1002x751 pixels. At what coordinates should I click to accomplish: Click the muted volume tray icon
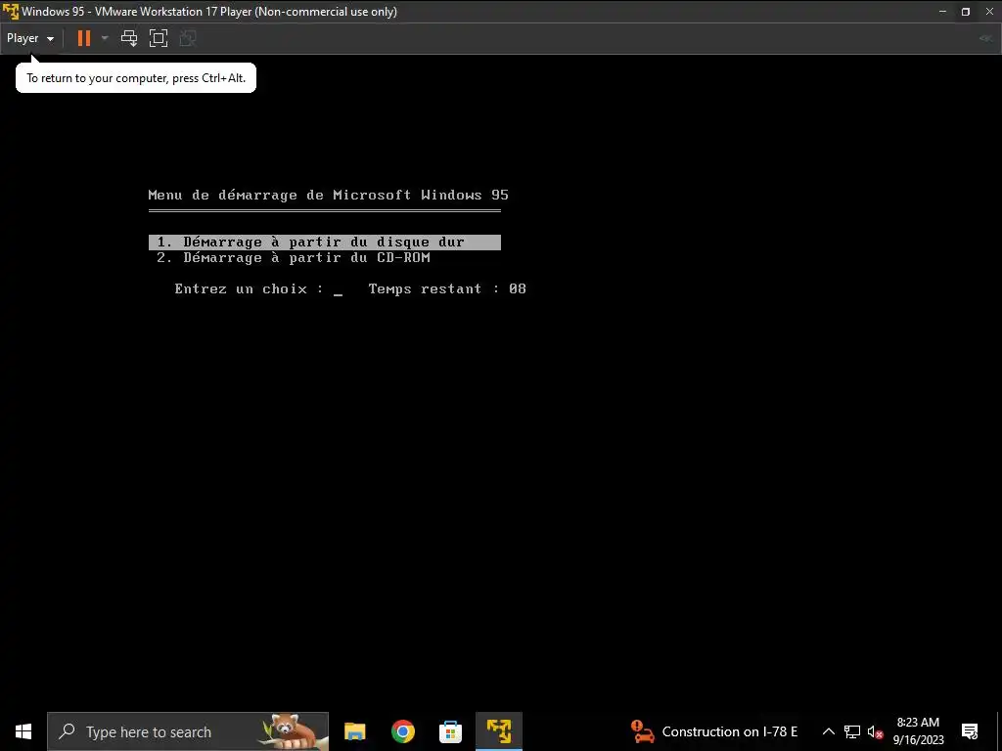click(875, 731)
